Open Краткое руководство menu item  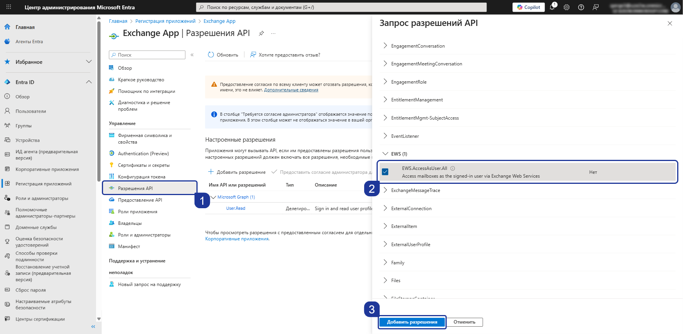pos(141,80)
